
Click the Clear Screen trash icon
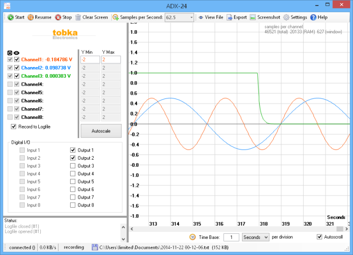coord(78,17)
